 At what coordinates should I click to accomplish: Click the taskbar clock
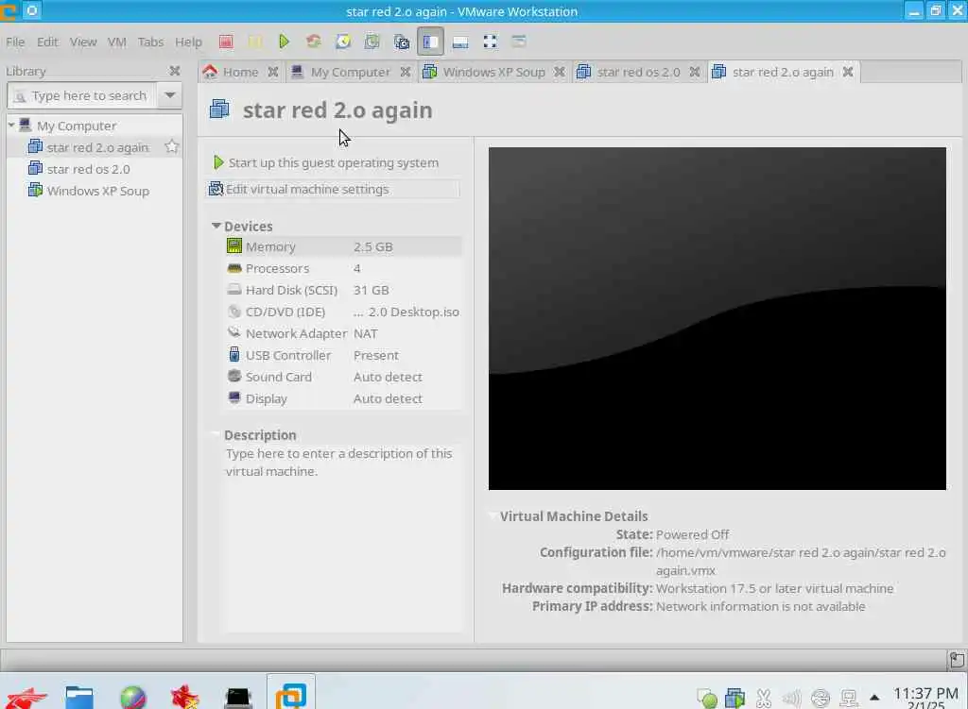click(x=925, y=698)
